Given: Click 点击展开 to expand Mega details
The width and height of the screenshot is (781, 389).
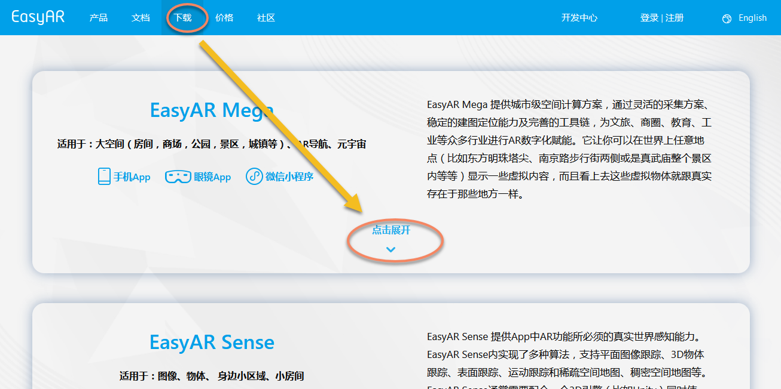Looking at the screenshot, I should tap(391, 230).
